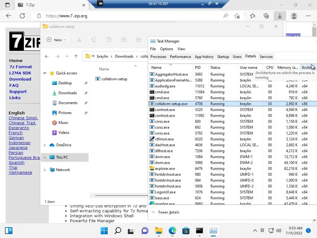Open the 7z Format link
The image size is (317, 238).
pyautogui.click(x=21, y=67)
